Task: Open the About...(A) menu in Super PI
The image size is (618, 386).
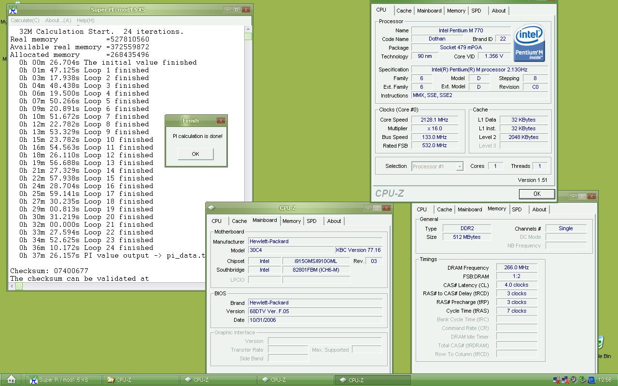Action: 58,20
